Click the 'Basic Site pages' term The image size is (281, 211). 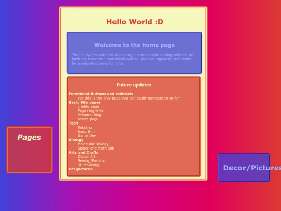(85, 102)
